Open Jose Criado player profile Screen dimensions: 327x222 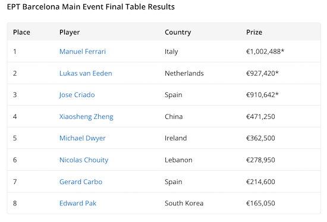77,95
